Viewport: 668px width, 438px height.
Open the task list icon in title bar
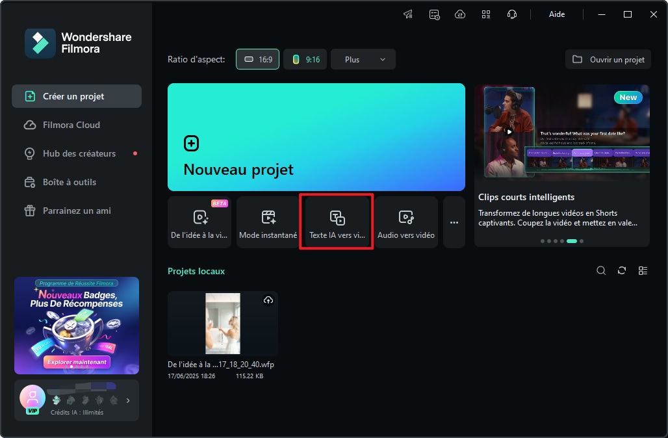tap(434, 14)
